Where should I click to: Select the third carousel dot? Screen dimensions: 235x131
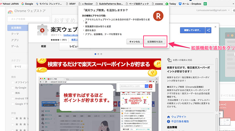[101, 54]
